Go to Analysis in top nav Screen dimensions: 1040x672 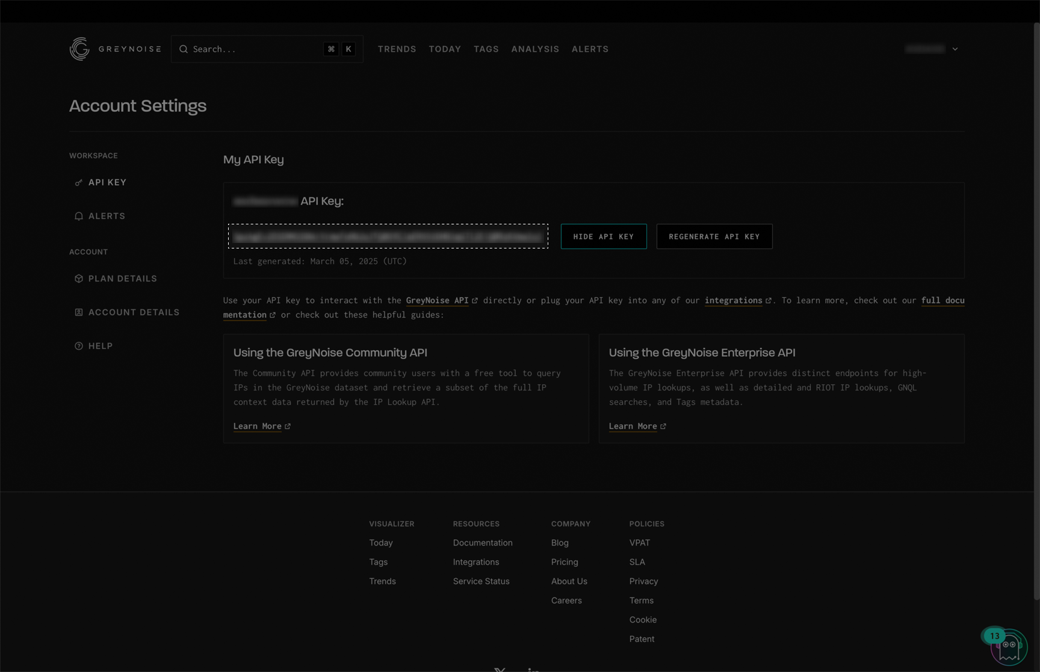535,49
